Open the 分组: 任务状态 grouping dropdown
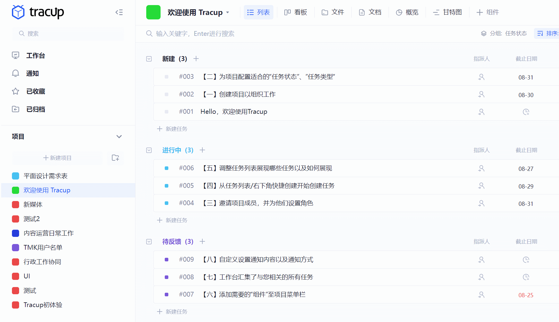Screen dimensions: 559x322 click(x=504, y=33)
